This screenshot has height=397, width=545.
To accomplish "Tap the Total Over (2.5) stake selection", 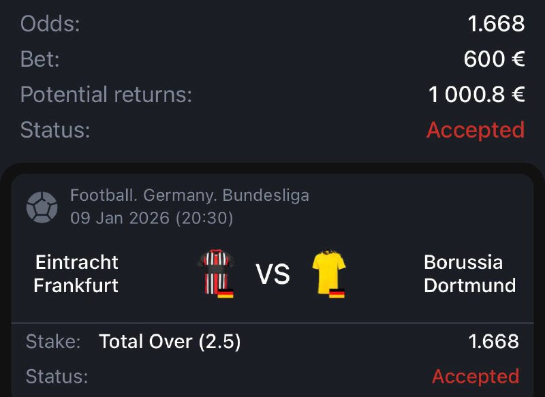I will click(170, 342).
